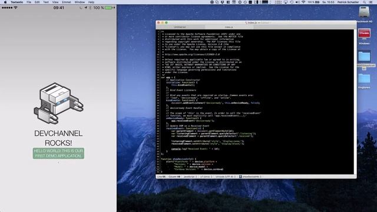The height and width of the screenshot is (212, 377).
Task: Zoom the Textastic window with green button
Action: [x=166, y=22]
